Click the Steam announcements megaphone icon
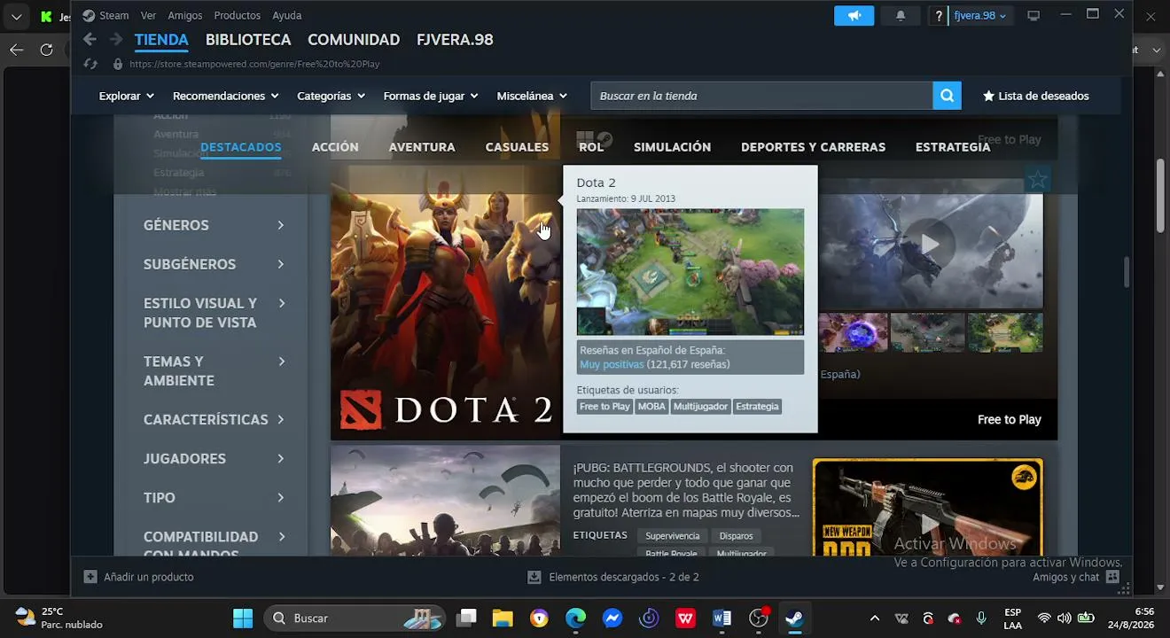Viewport: 1170px width, 638px height. 854,16
